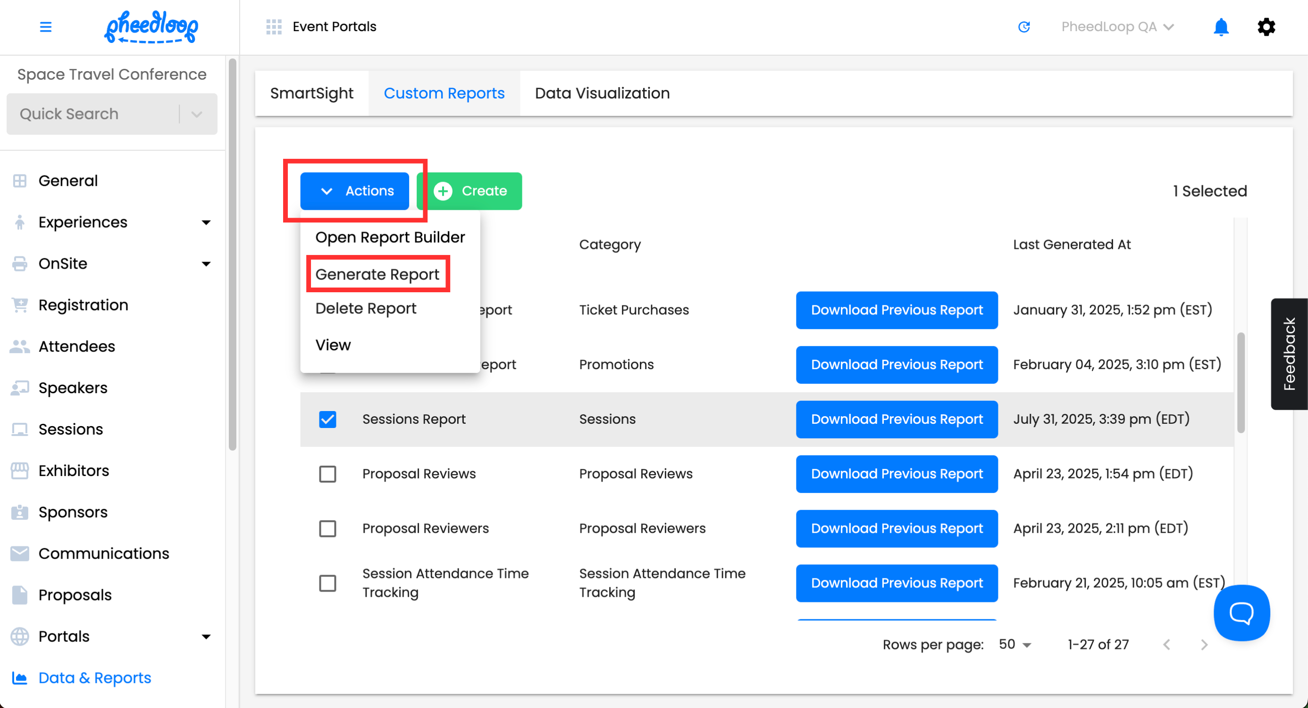Open the settings gear icon
Viewport: 1308px width, 708px height.
point(1266,26)
